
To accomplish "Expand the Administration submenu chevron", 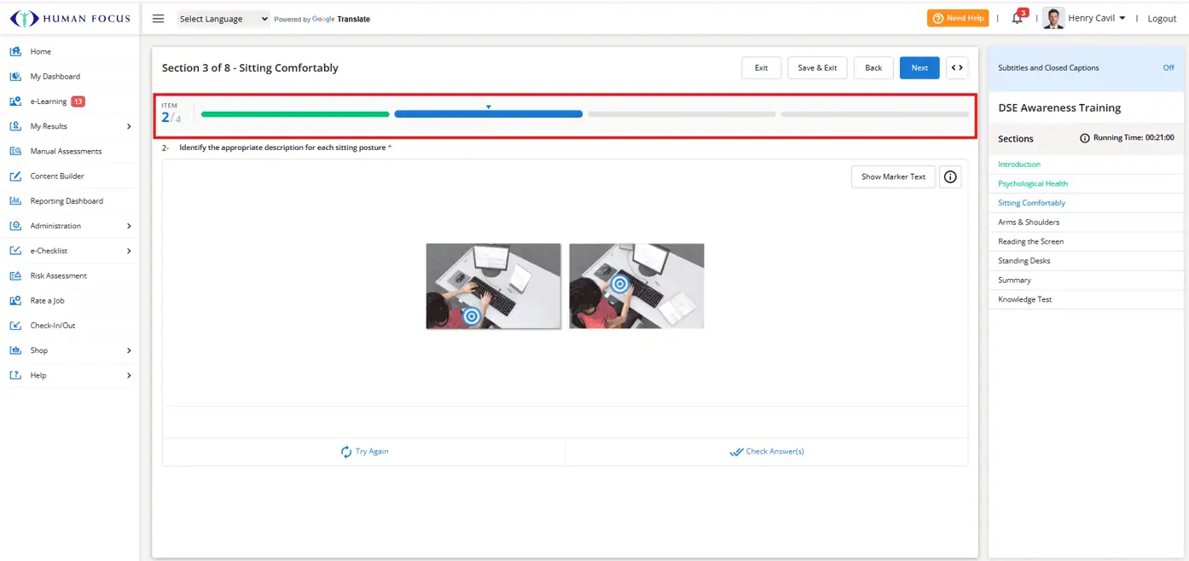I will (129, 226).
